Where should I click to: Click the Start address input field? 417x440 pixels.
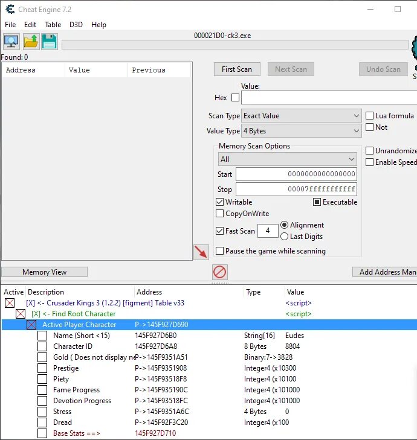pyautogui.click(x=296, y=174)
